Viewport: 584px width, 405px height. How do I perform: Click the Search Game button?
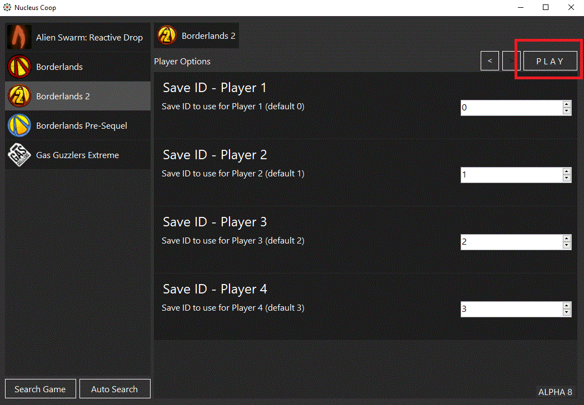tap(40, 389)
